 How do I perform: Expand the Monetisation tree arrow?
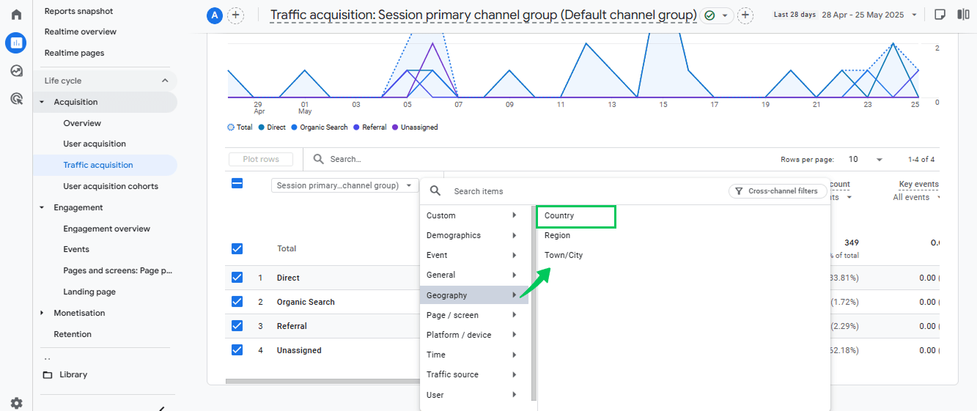click(42, 313)
